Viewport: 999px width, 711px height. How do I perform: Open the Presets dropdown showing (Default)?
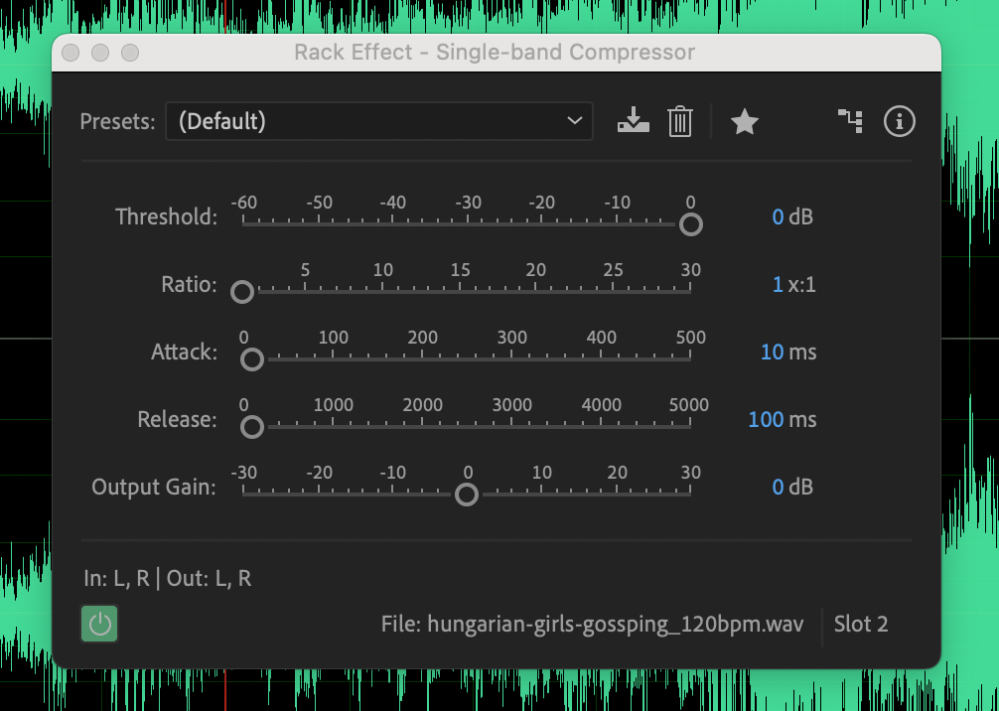pyautogui.click(x=378, y=121)
